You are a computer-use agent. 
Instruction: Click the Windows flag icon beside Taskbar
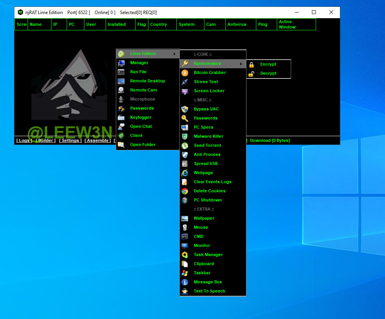185,273
